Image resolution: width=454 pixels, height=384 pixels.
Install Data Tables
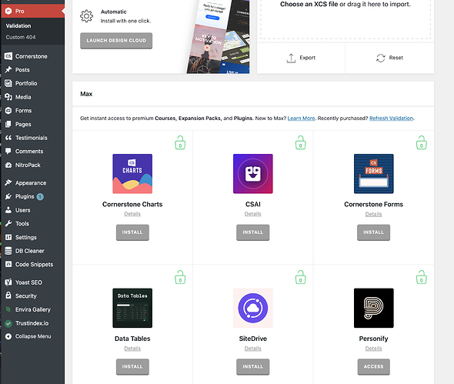pos(132,366)
